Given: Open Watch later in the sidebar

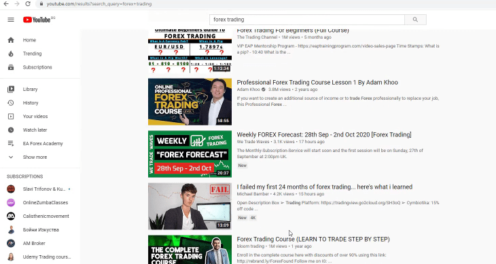Looking at the screenshot, I should click(35, 130).
